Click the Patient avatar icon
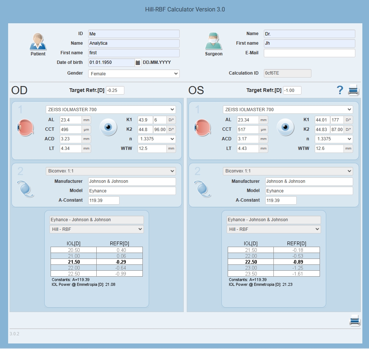Screen dimensions: 369x349 pos(38,41)
